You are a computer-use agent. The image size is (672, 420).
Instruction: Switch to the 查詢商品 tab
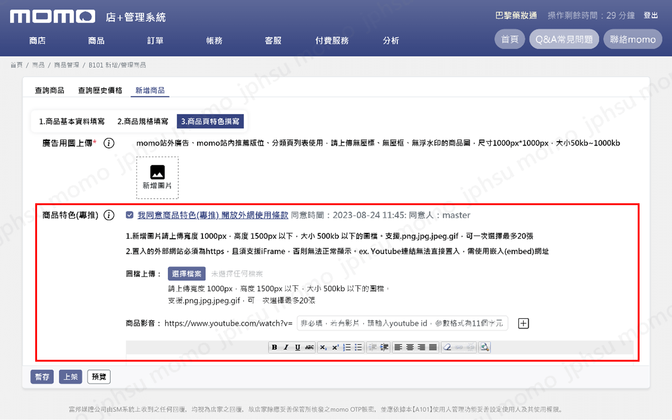coord(50,90)
